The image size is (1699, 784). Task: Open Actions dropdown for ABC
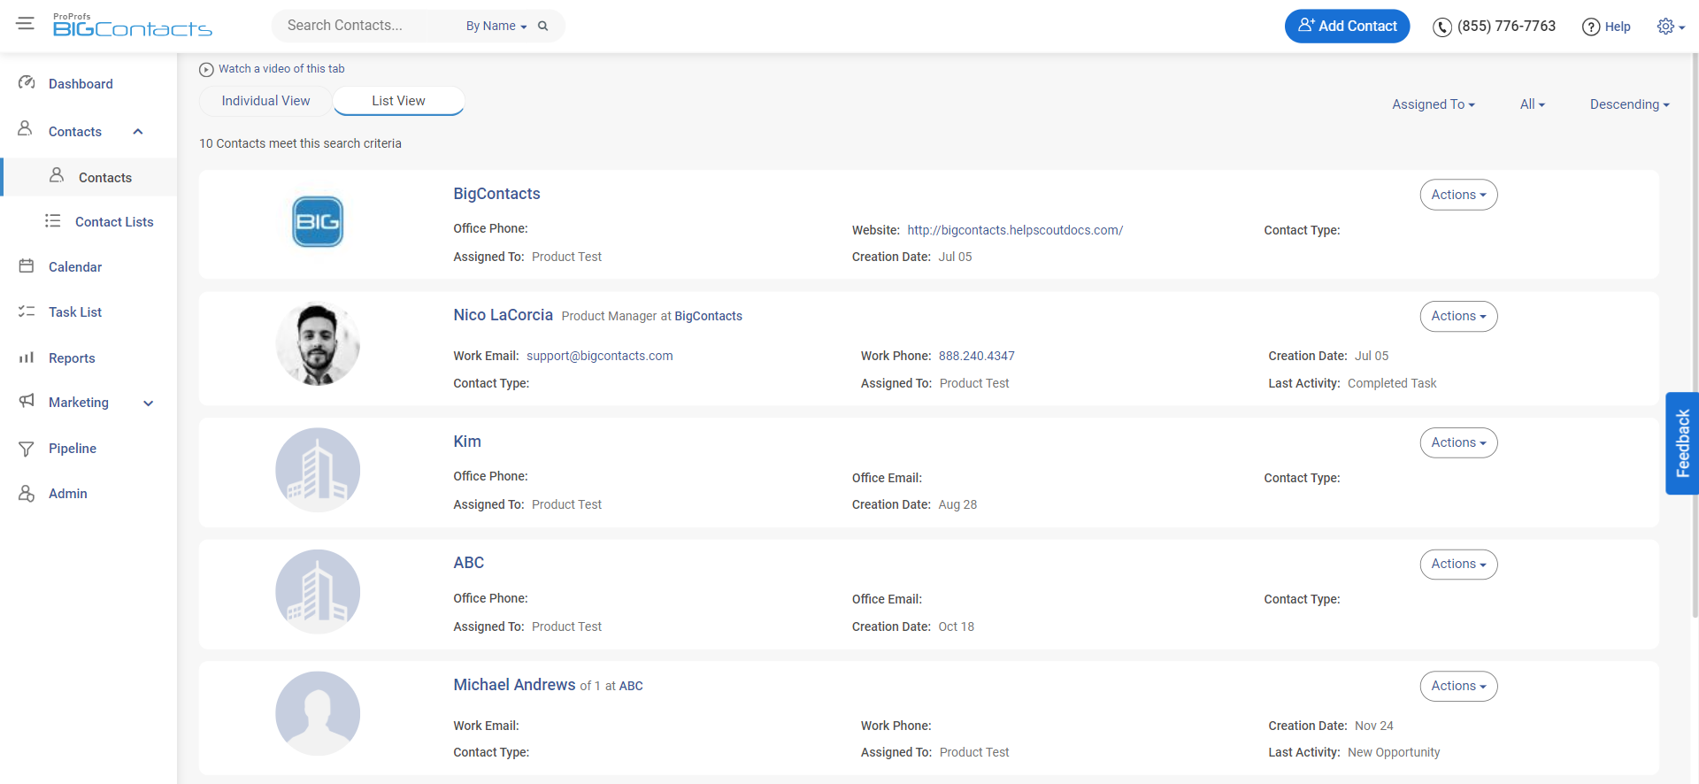pos(1458,564)
